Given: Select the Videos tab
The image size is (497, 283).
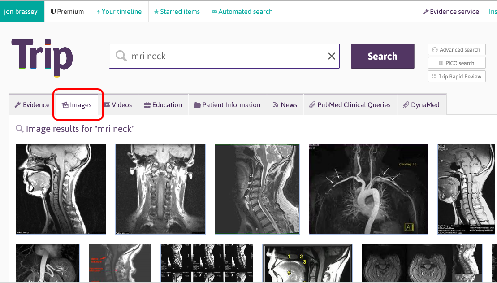Looking at the screenshot, I should coord(118,105).
